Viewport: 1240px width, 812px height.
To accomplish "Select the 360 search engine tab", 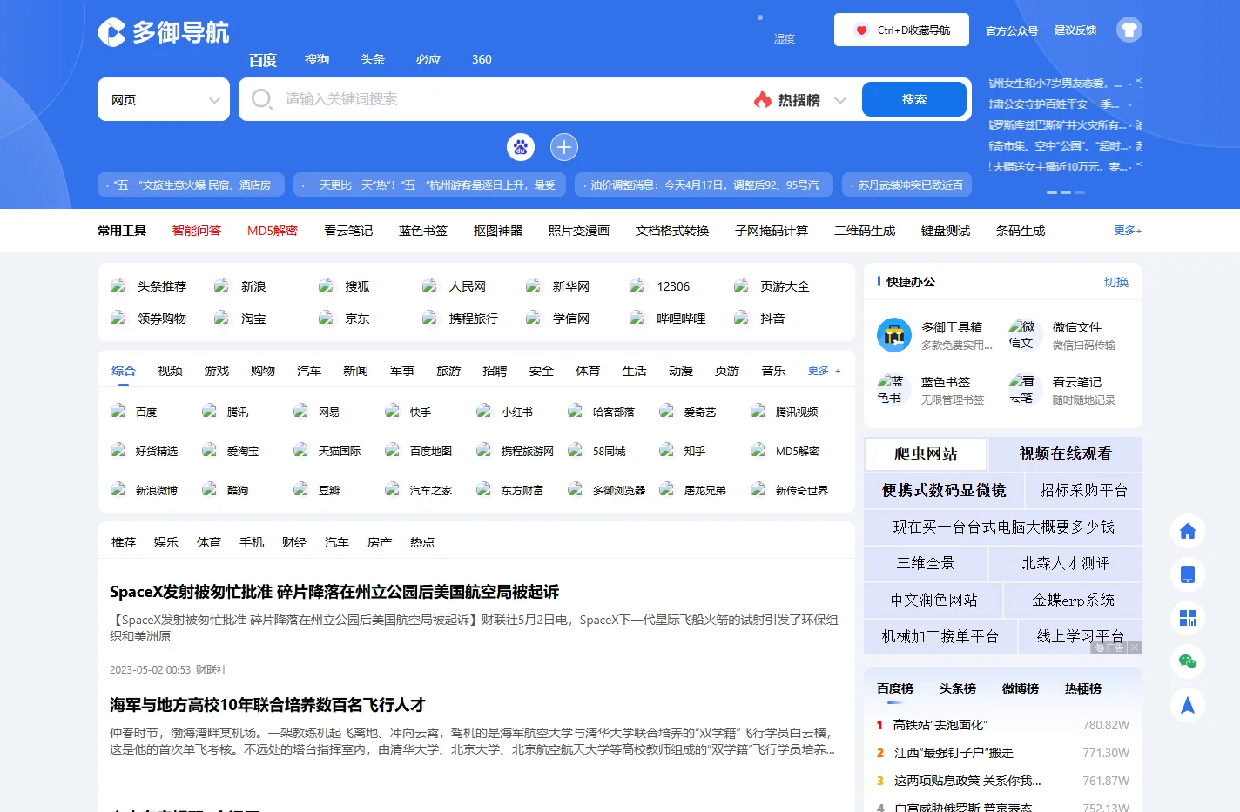I will pos(482,59).
